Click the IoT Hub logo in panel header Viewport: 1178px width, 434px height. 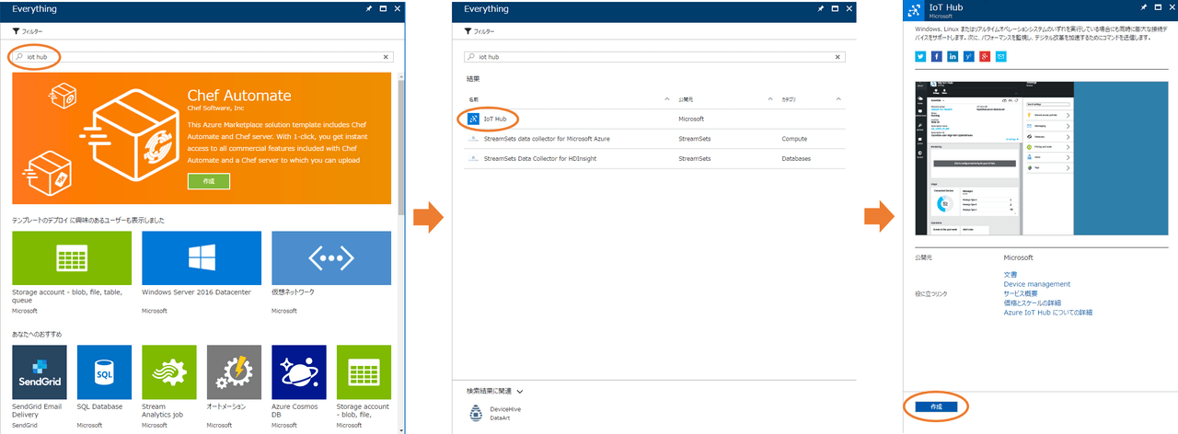tap(915, 10)
